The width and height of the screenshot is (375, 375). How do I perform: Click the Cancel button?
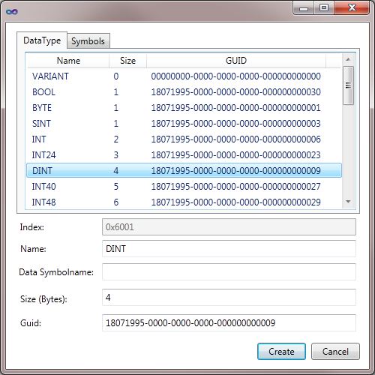pyautogui.click(x=335, y=351)
